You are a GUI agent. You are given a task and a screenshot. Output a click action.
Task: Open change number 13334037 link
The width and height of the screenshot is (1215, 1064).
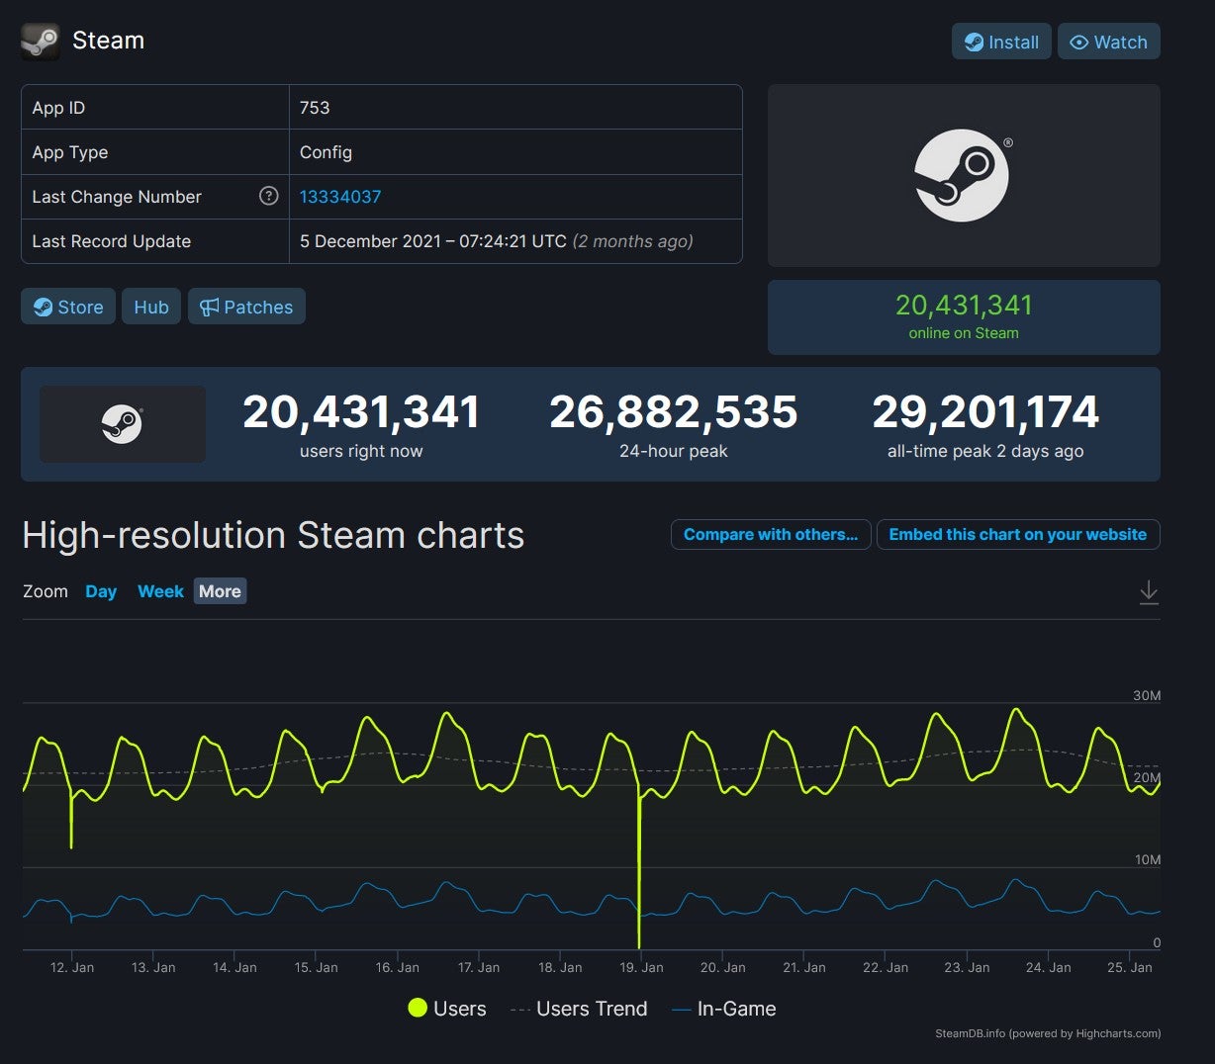(x=340, y=197)
